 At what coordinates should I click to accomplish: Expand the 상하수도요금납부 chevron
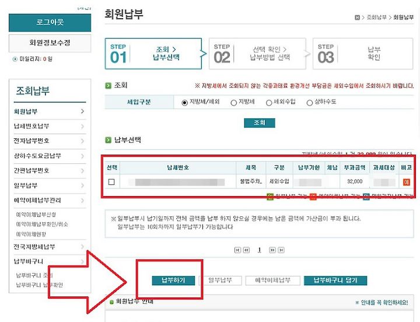tap(82, 156)
